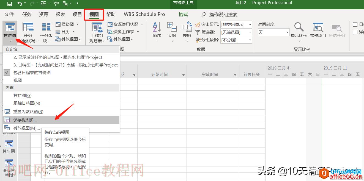The image size is (364, 181).
Task: Select 2. 显示后续任务的甘特图 view
Action: 61,57
